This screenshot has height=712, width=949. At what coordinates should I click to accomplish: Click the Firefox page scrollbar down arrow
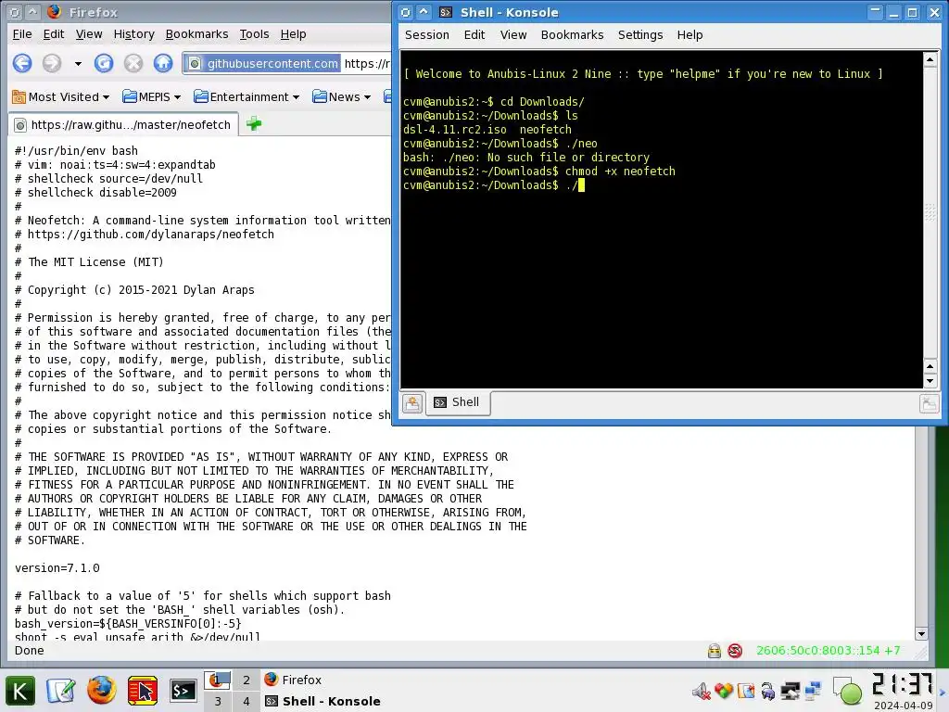point(921,634)
